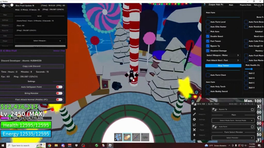Enable Auto Farm Chest checkbox

[x=208, y=75]
